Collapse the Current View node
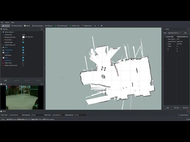This screenshot has height=142, width=190. [165, 37]
